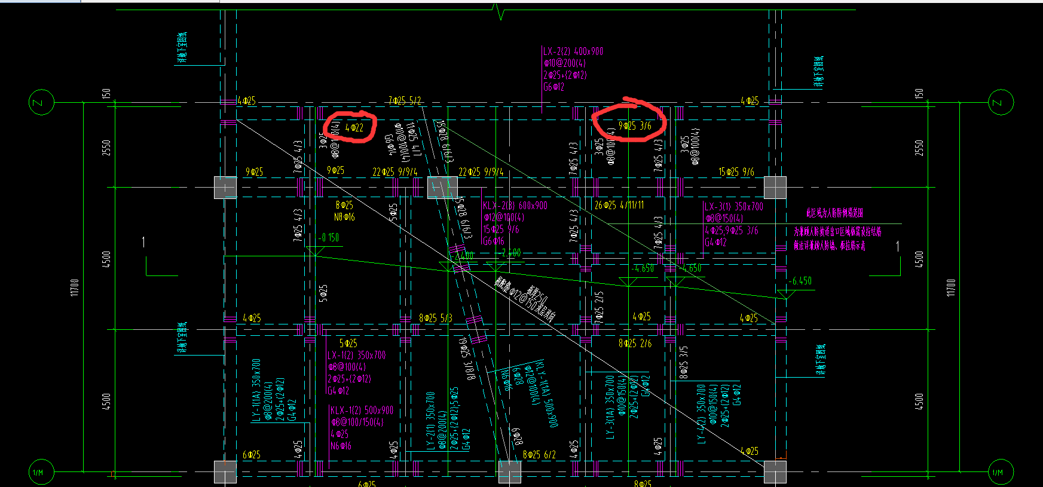Select the beam label "KLX-1(2) 500x900"
The height and width of the screenshot is (487, 1043).
click(x=362, y=411)
